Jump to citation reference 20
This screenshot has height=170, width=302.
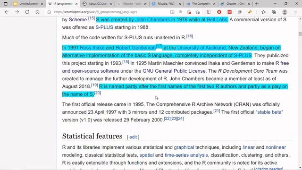(x=98, y=93)
